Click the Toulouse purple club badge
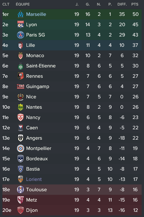Screen dimensions: 144x217 coord(21,190)
